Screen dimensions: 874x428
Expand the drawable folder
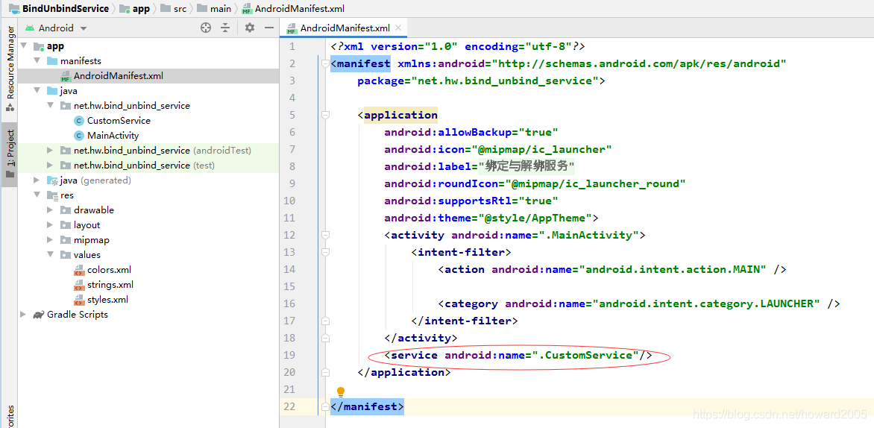tap(50, 210)
